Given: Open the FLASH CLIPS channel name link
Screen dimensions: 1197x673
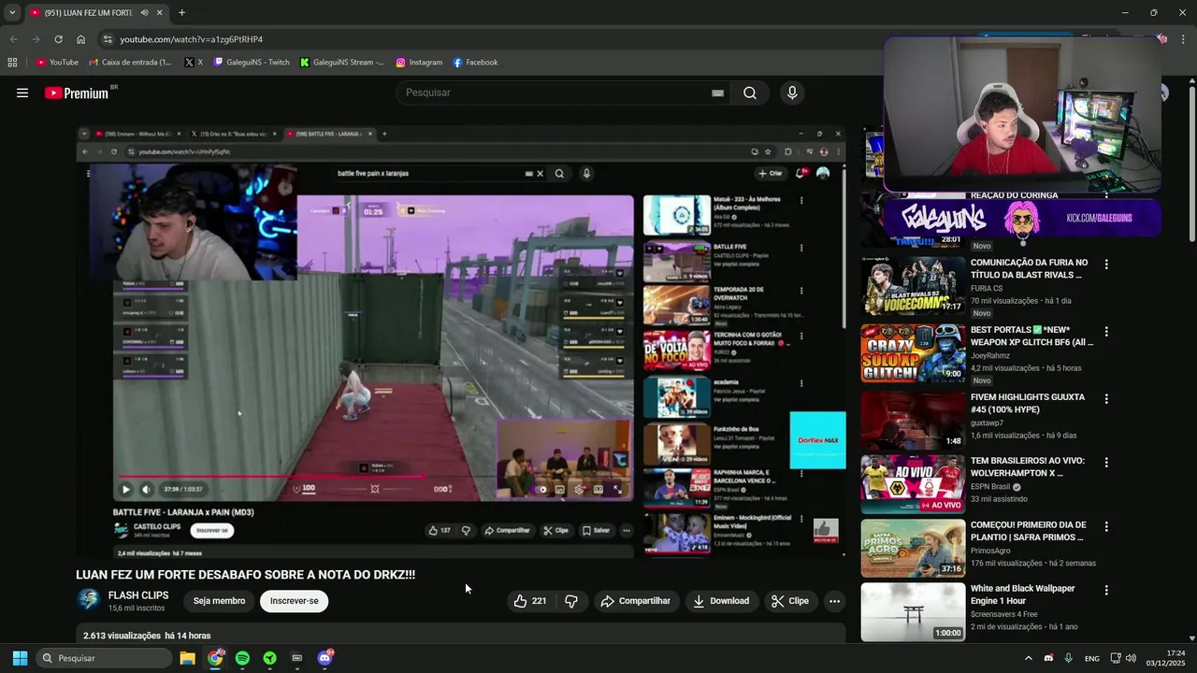Looking at the screenshot, I should click(138, 595).
